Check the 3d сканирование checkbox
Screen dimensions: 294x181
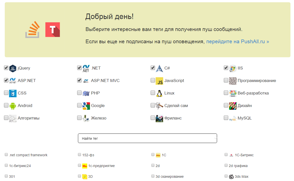click(x=153, y=176)
